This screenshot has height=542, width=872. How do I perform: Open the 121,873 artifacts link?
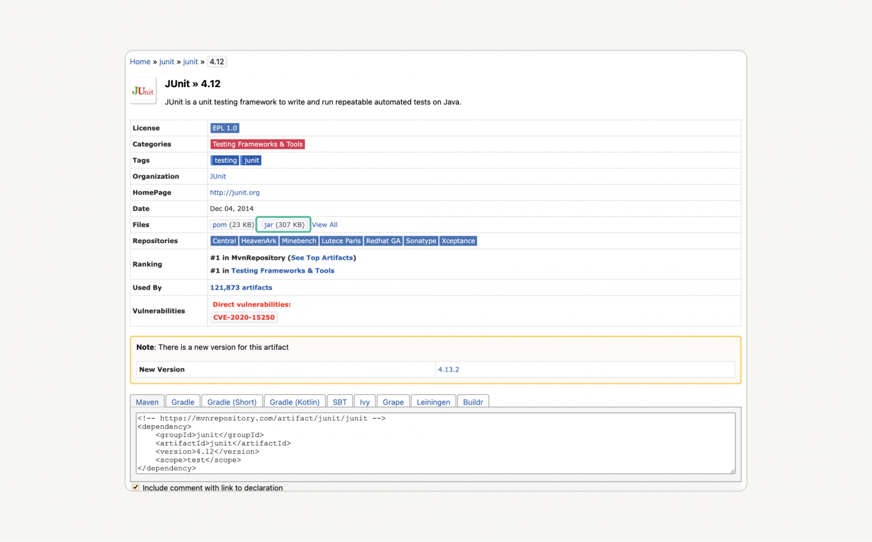tap(241, 288)
